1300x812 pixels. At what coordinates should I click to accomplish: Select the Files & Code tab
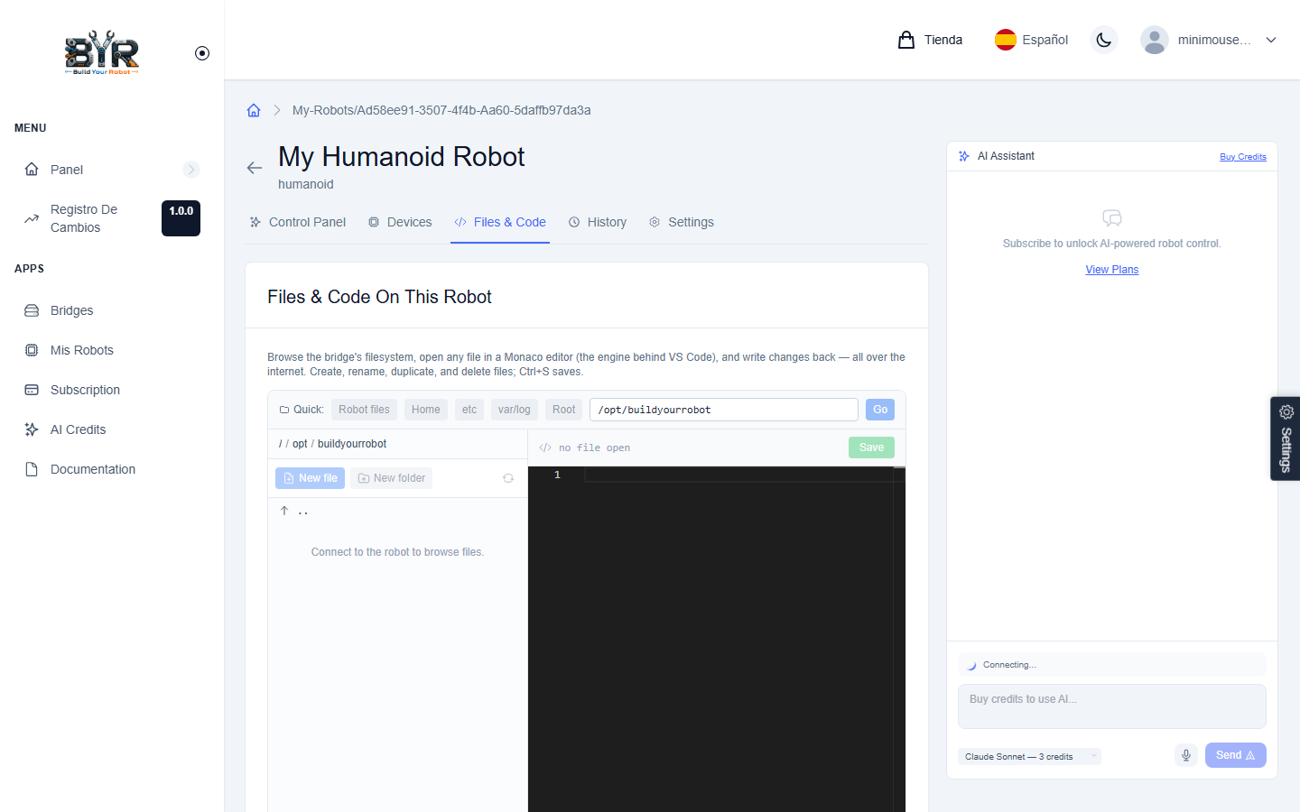pyautogui.click(x=500, y=222)
